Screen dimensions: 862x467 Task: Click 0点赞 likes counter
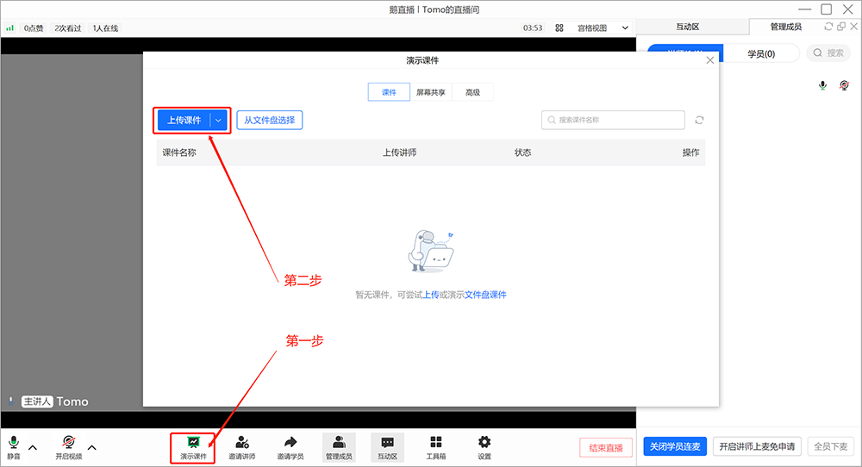point(34,28)
